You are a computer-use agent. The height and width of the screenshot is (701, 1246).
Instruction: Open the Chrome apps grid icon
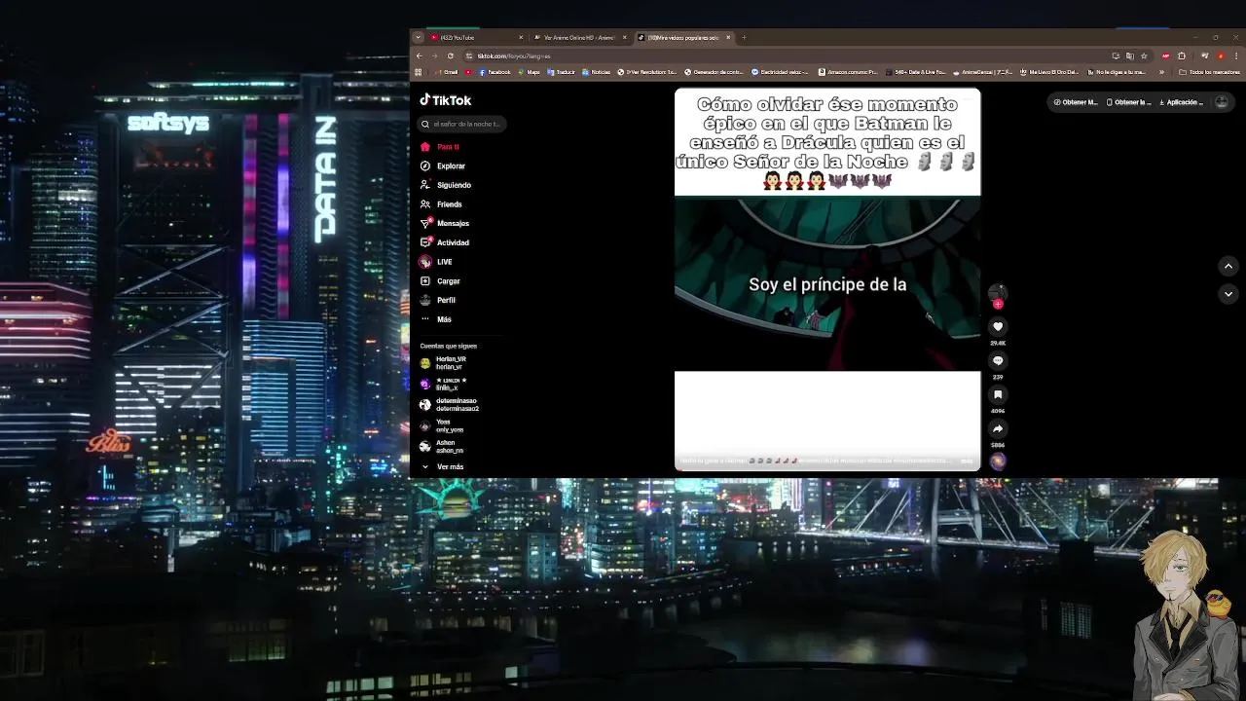[419, 72]
